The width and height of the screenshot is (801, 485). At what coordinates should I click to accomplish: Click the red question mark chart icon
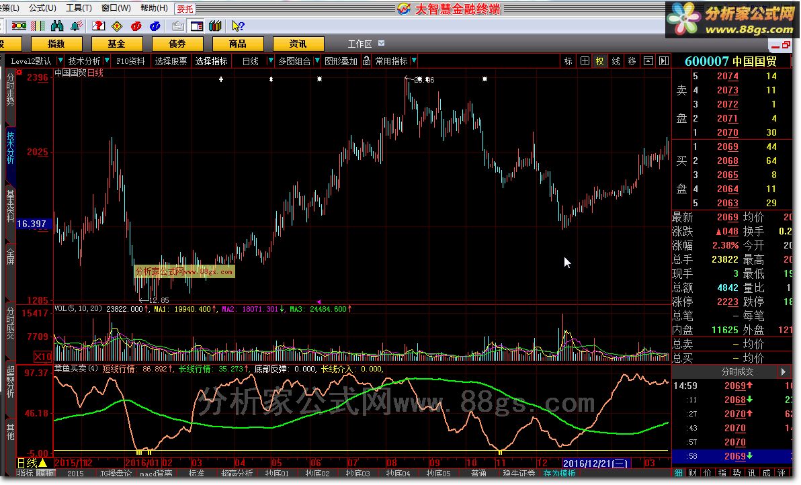point(98,26)
